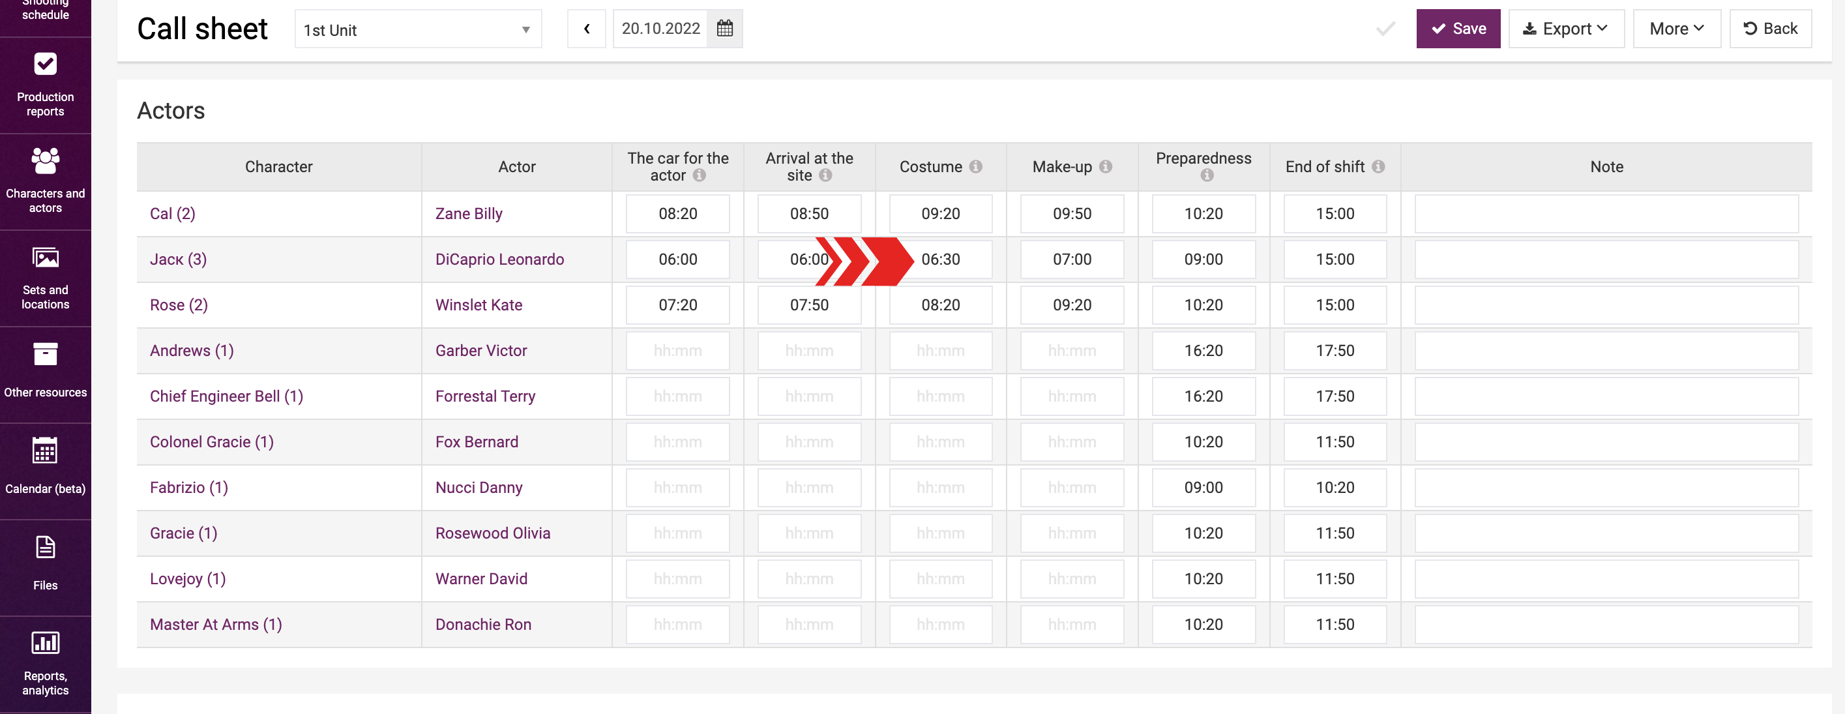
Task: Click the grey checkmark status icon
Action: tap(1385, 29)
